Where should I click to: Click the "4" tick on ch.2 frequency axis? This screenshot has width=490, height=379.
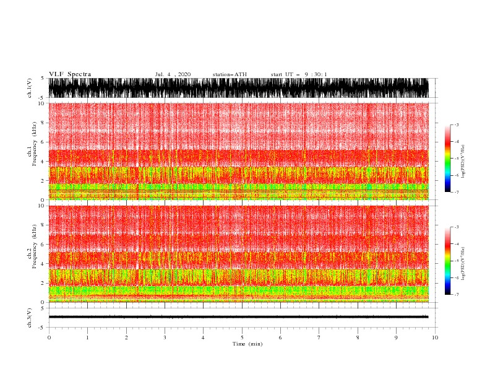click(x=43, y=264)
